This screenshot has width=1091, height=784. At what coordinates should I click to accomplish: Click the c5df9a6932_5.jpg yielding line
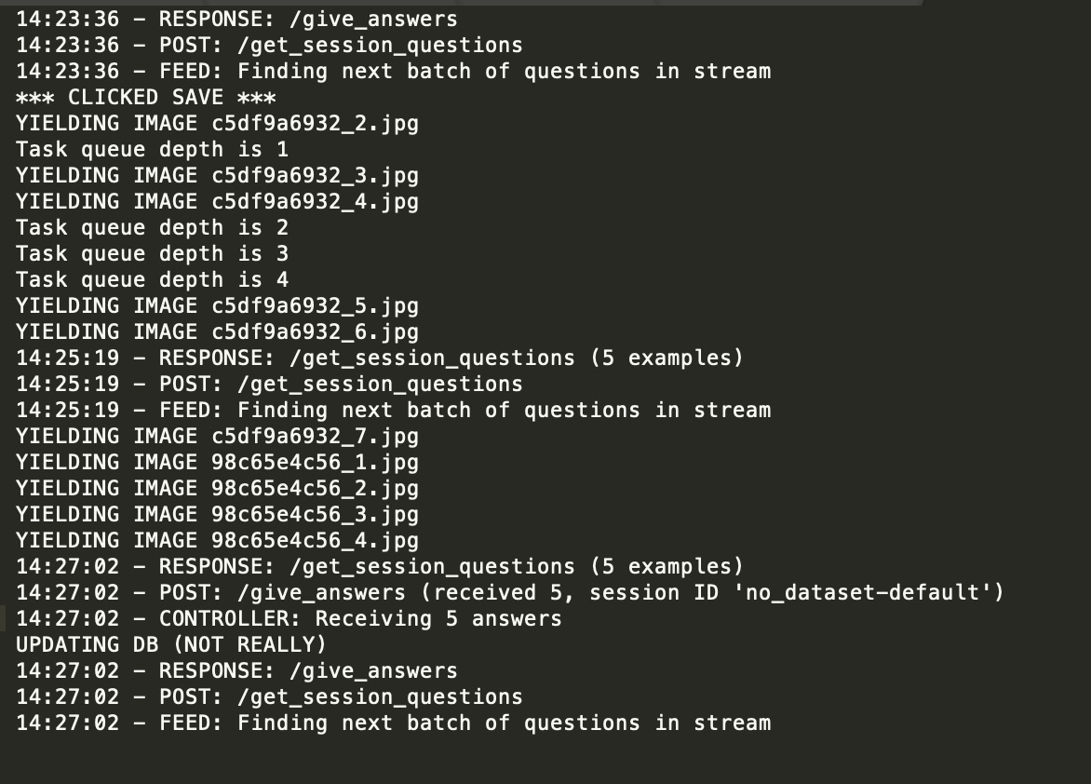(x=217, y=306)
